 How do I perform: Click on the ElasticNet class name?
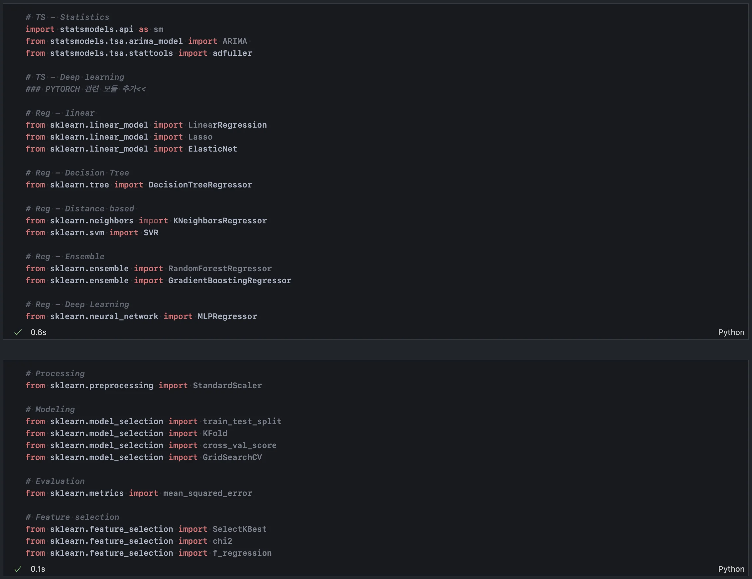click(x=212, y=149)
